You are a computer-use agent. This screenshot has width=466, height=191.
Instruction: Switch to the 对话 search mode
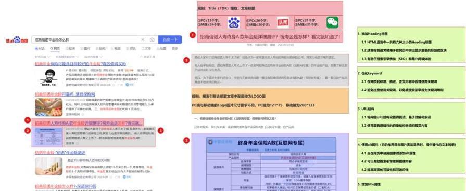(40, 49)
